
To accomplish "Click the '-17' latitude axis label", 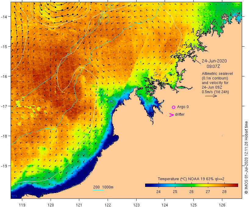I will coord(4,106).
